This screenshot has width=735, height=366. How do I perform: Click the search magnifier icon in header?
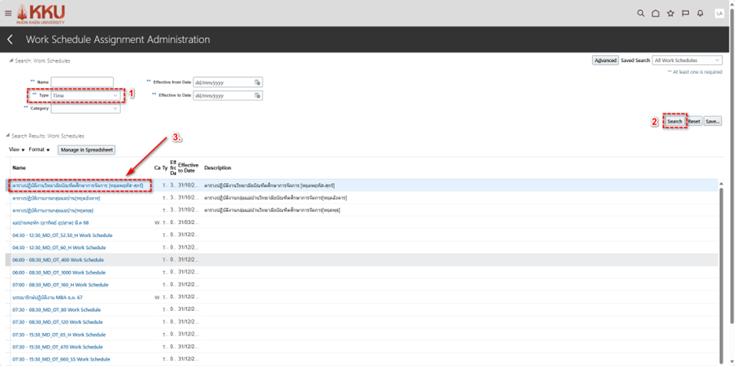(641, 13)
